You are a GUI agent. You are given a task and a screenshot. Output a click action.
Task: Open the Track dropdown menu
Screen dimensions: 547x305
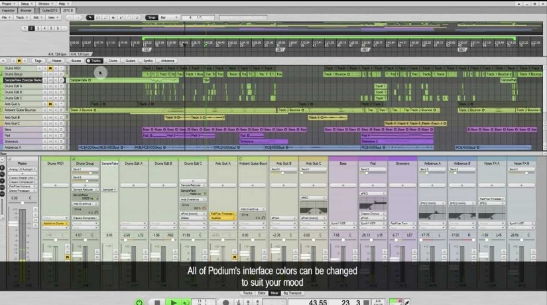point(22,17)
